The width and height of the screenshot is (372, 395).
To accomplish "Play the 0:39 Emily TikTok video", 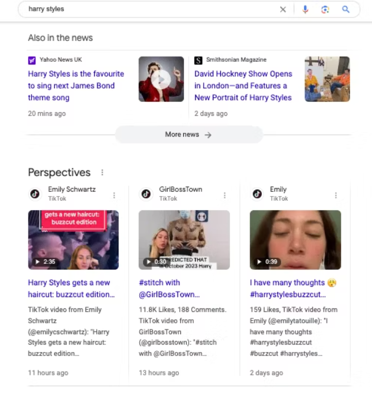I will [295, 240].
